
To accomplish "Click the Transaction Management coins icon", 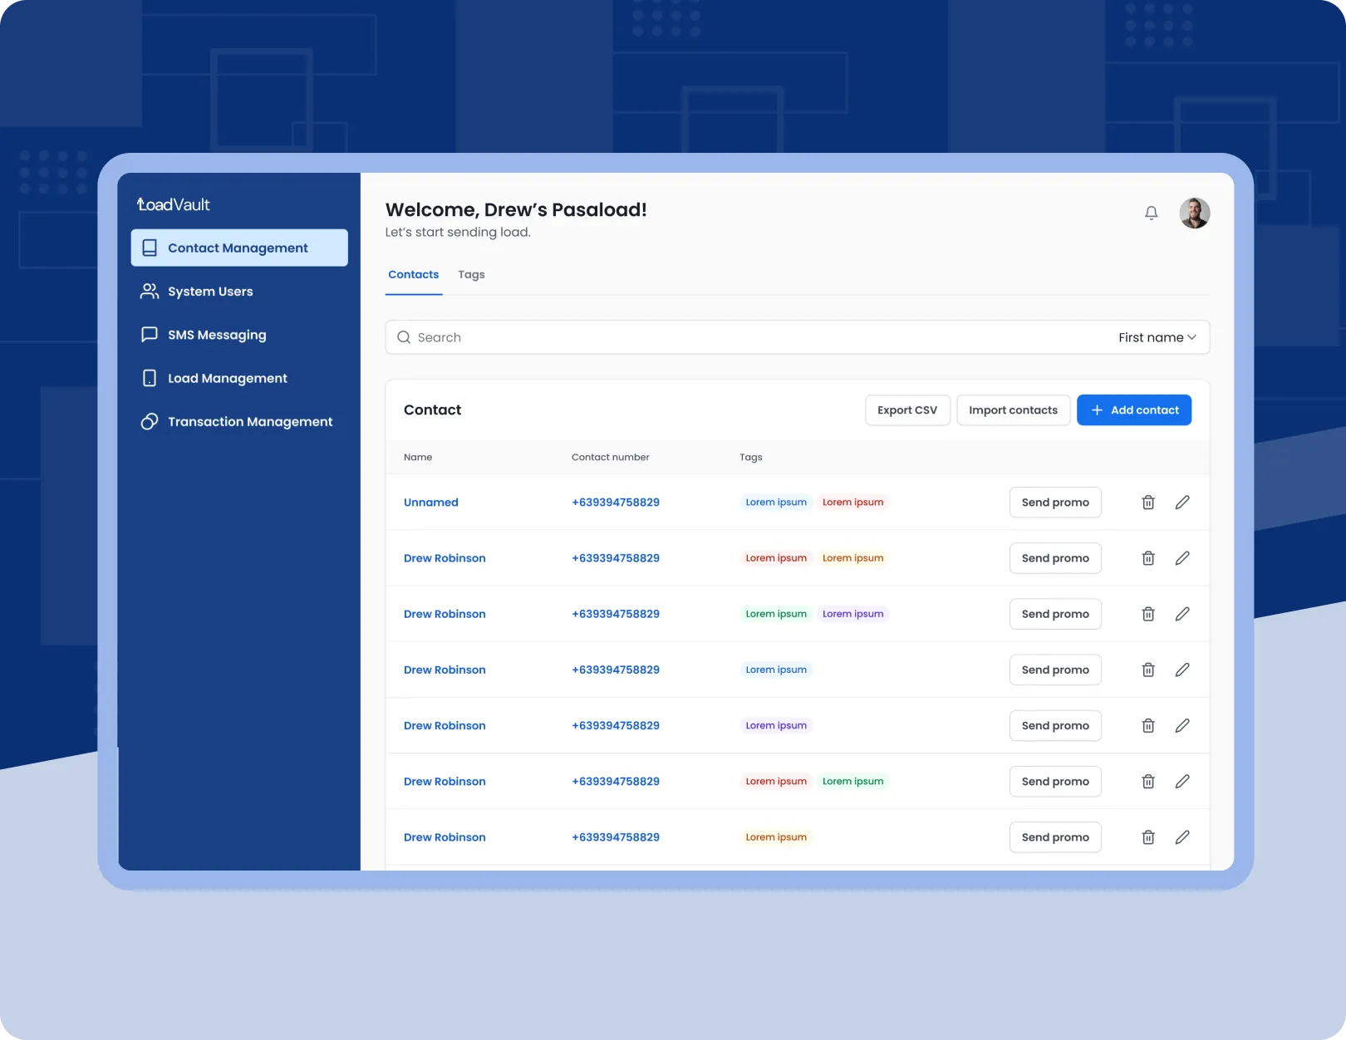I will coord(150,422).
